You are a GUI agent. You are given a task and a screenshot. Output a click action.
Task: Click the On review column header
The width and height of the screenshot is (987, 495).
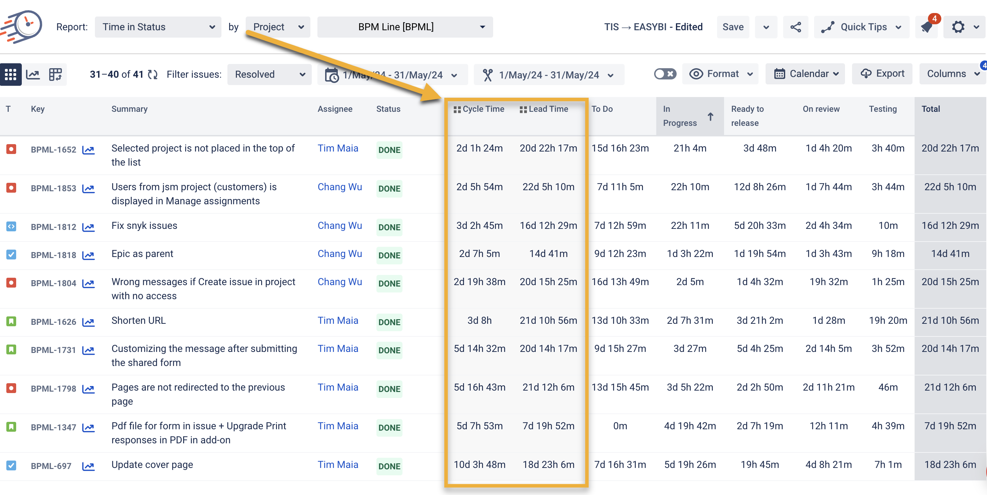click(821, 109)
